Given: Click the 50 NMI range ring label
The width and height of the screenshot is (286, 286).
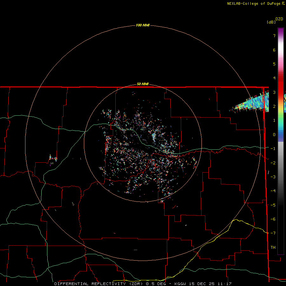Looking at the screenshot, I should tap(143, 84).
